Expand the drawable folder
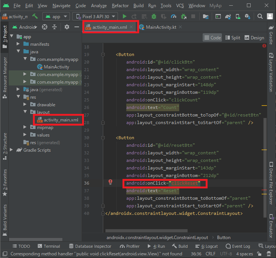The image size is (276, 258). (25, 104)
